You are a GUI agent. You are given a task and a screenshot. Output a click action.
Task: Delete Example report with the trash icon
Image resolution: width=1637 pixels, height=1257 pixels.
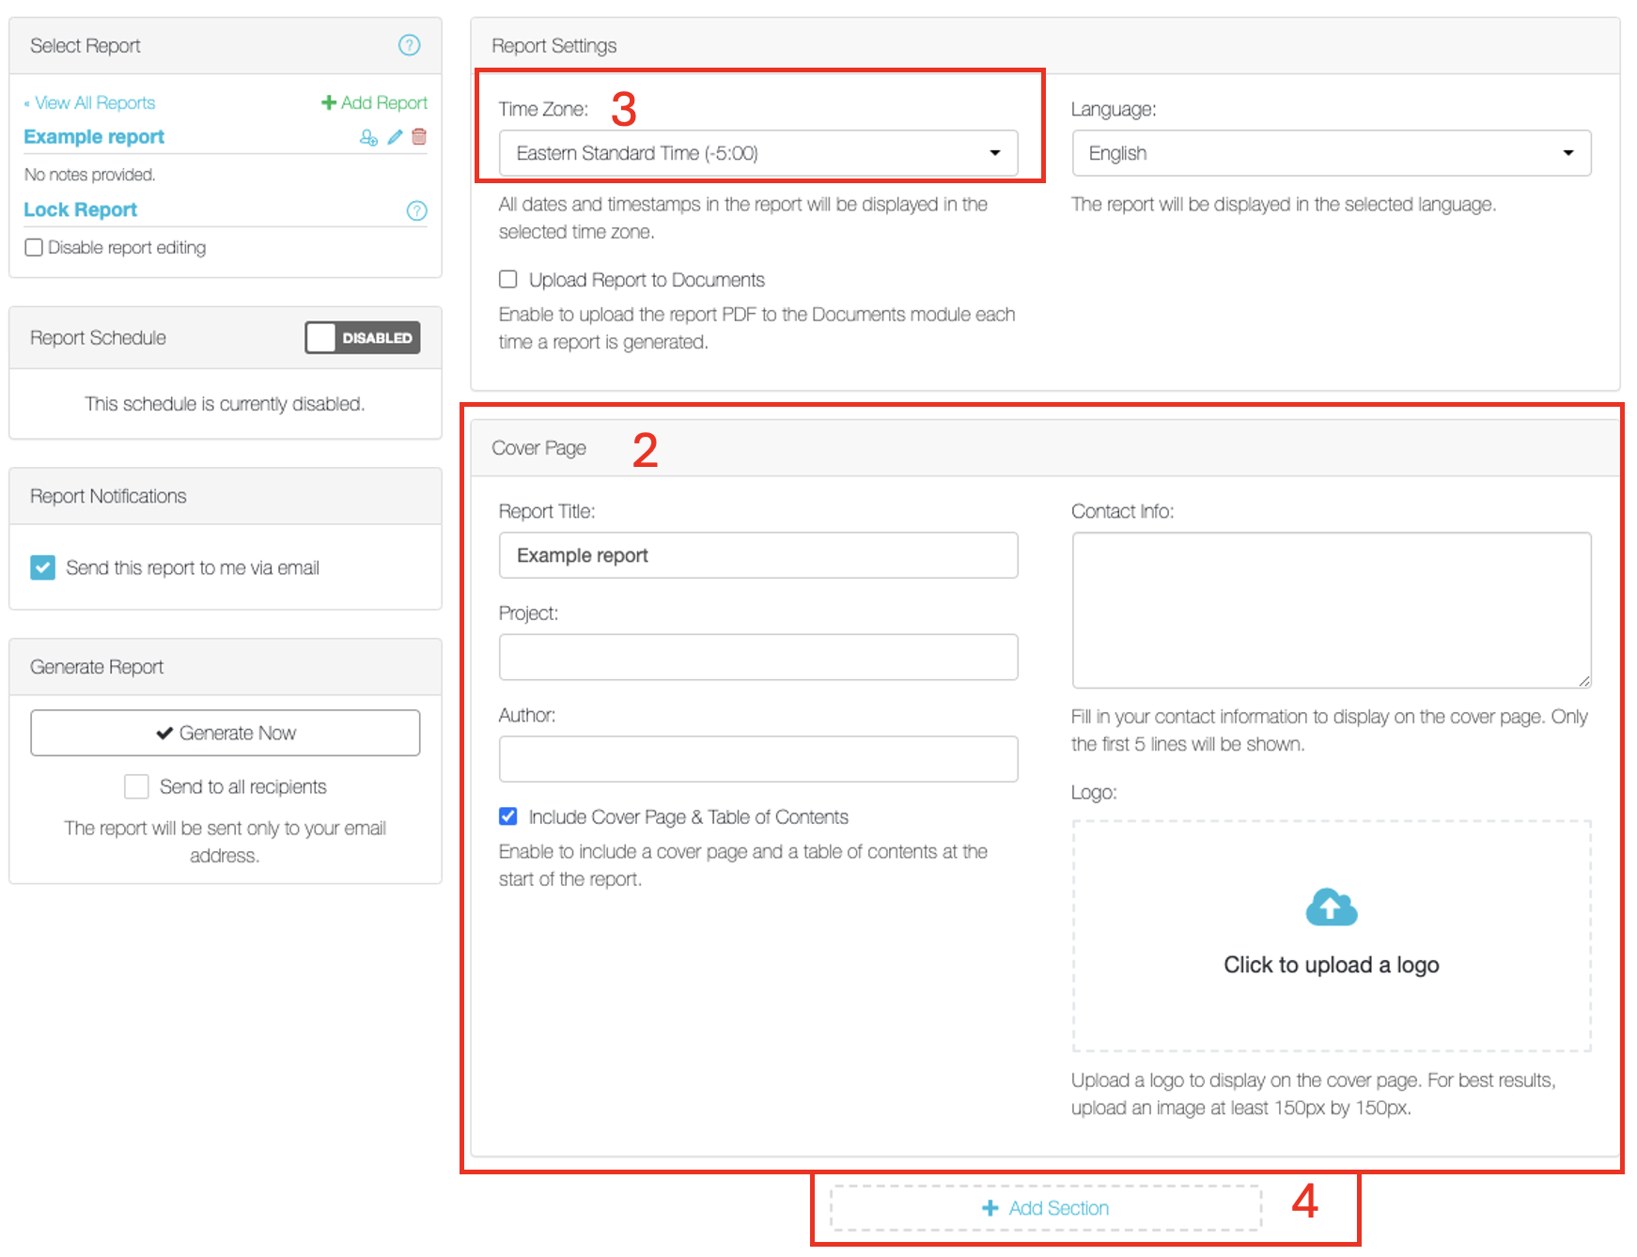tap(419, 137)
